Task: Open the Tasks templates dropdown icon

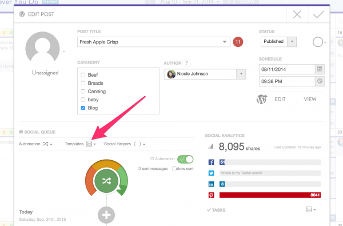Action: point(311,209)
